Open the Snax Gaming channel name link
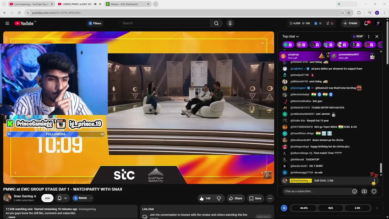The width and height of the screenshot is (389, 219). (23, 196)
